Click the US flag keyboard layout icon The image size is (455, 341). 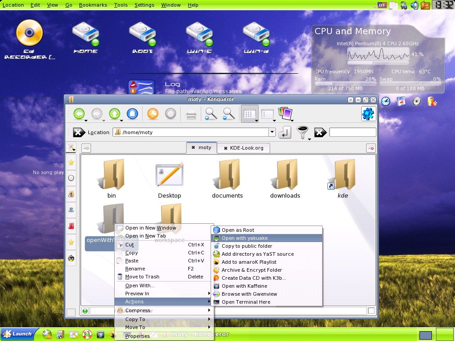382,5
